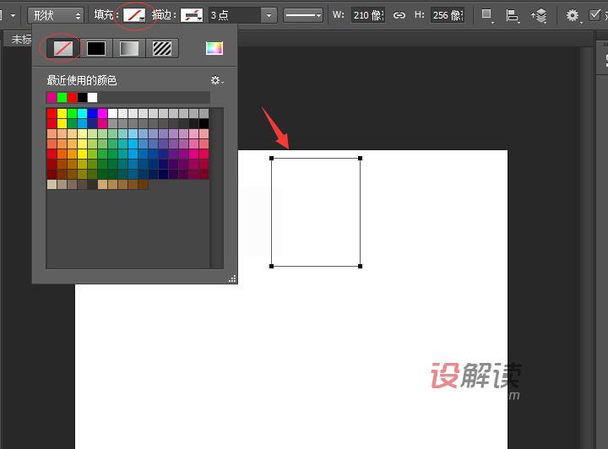Open the 形状 tool mode dropdown

click(x=56, y=15)
